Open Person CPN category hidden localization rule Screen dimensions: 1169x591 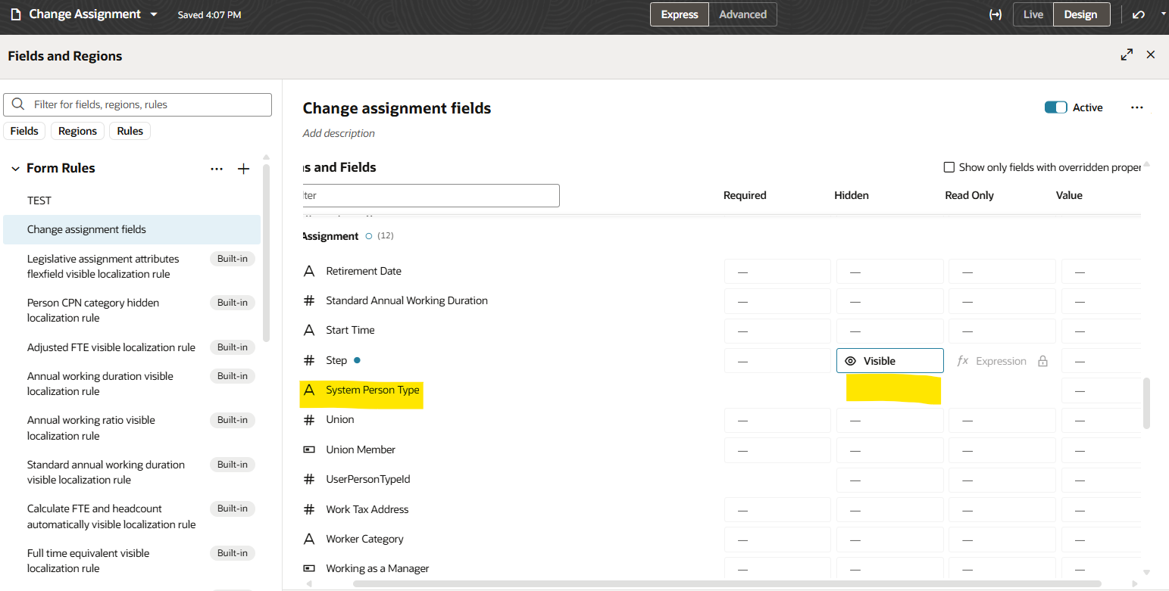[x=132, y=310]
